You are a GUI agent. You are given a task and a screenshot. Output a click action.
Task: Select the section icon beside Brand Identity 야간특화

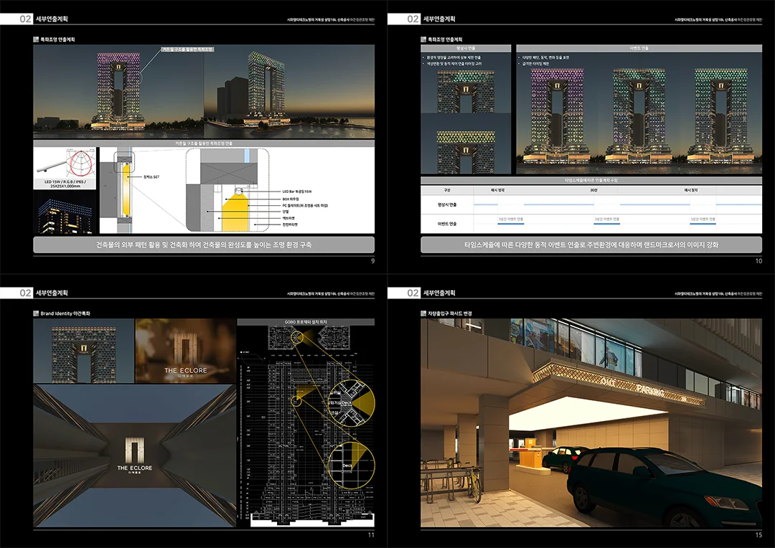(x=36, y=313)
